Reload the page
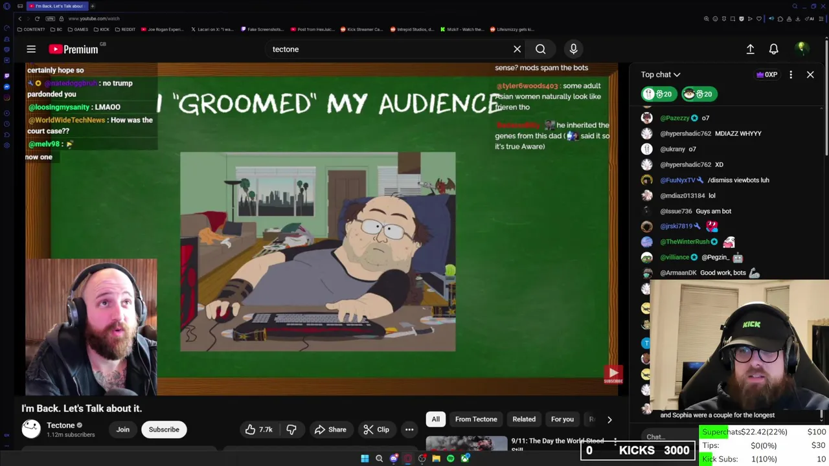Image resolution: width=829 pixels, height=466 pixels. pyautogui.click(x=37, y=19)
